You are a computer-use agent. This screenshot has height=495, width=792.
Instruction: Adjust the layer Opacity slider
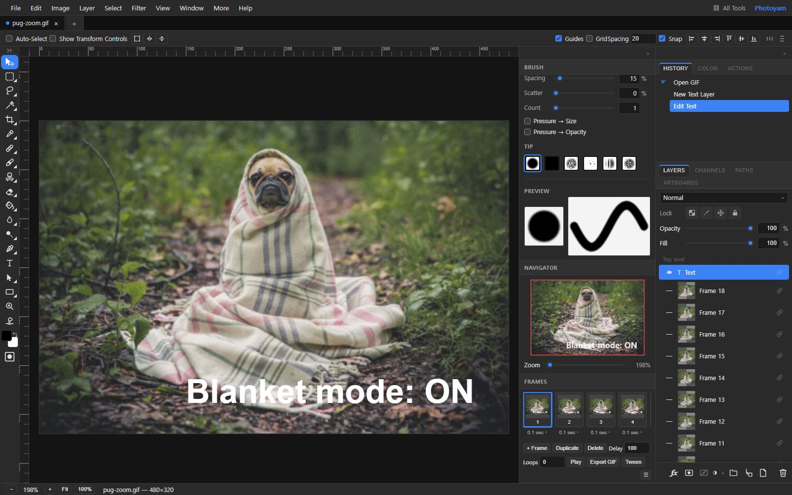click(x=719, y=228)
